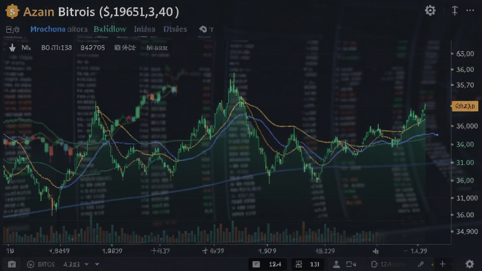Click the 34,00 price axis label
482x271 pixels.
(465, 144)
